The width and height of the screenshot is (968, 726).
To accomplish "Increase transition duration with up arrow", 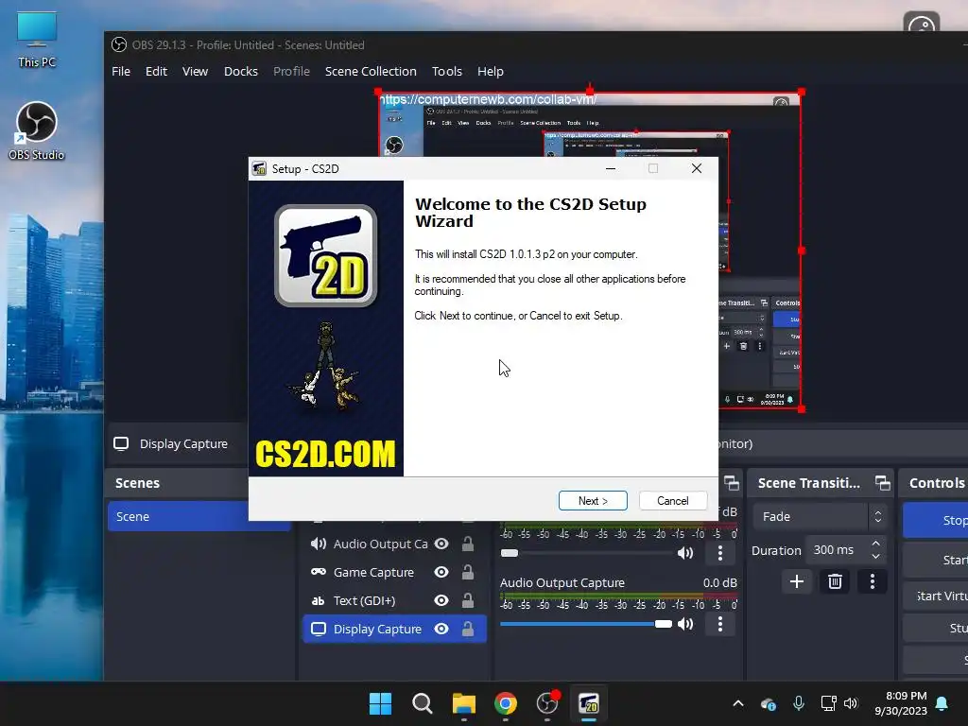I will (876, 544).
